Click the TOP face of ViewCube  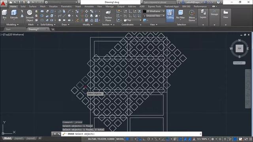239,49
